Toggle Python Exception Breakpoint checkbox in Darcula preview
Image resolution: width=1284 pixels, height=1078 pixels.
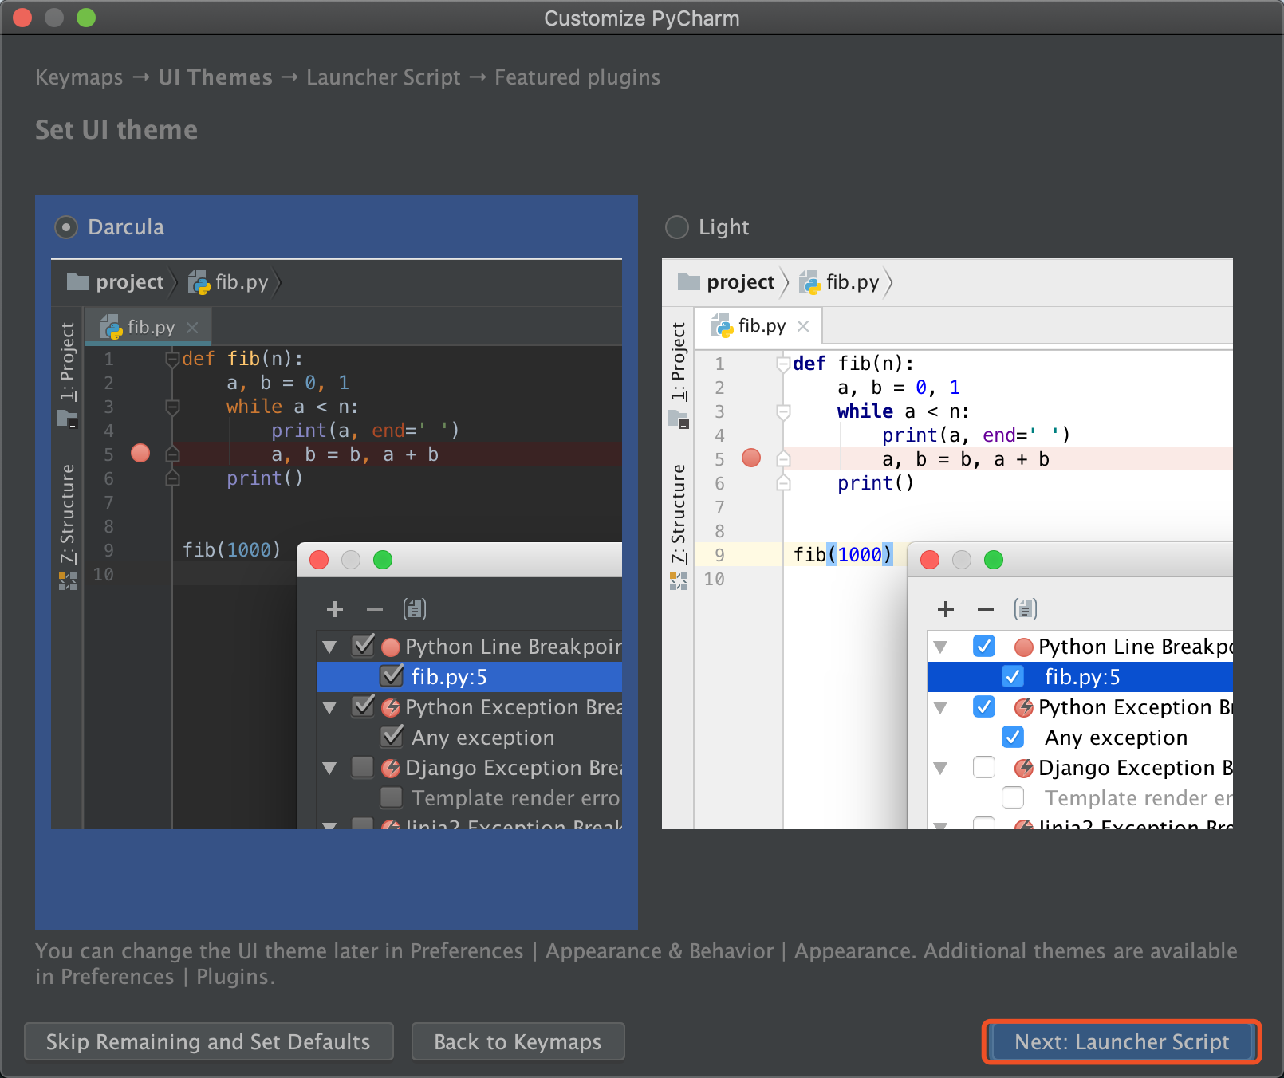[363, 706]
